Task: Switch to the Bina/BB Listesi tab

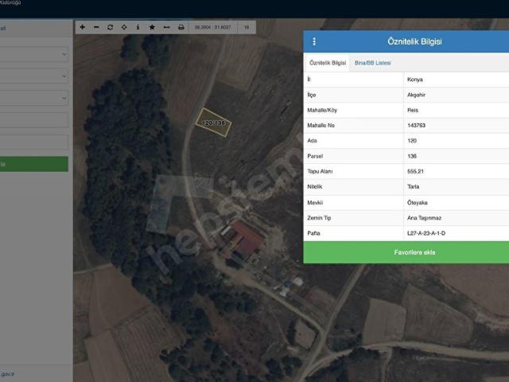Action: click(x=373, y=63)
